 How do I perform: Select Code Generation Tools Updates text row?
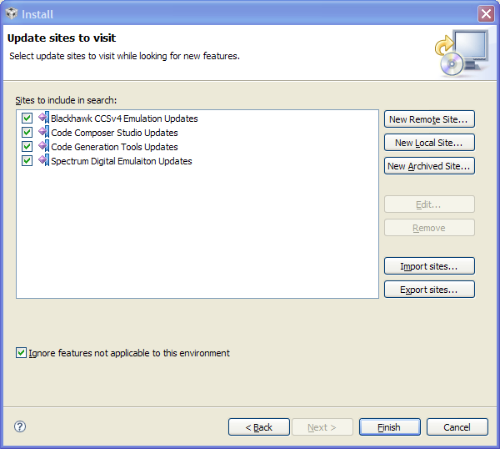(x=114, y=147)
